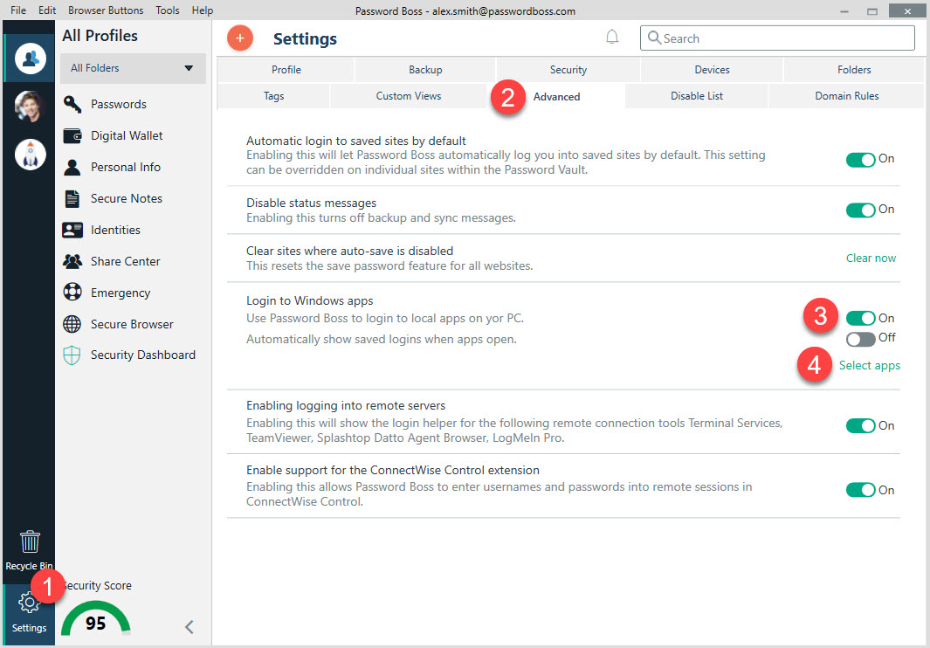Open Settings via gear icon
Screen dimensions: 930x648
pyautogui.click(x=29, y=603)
